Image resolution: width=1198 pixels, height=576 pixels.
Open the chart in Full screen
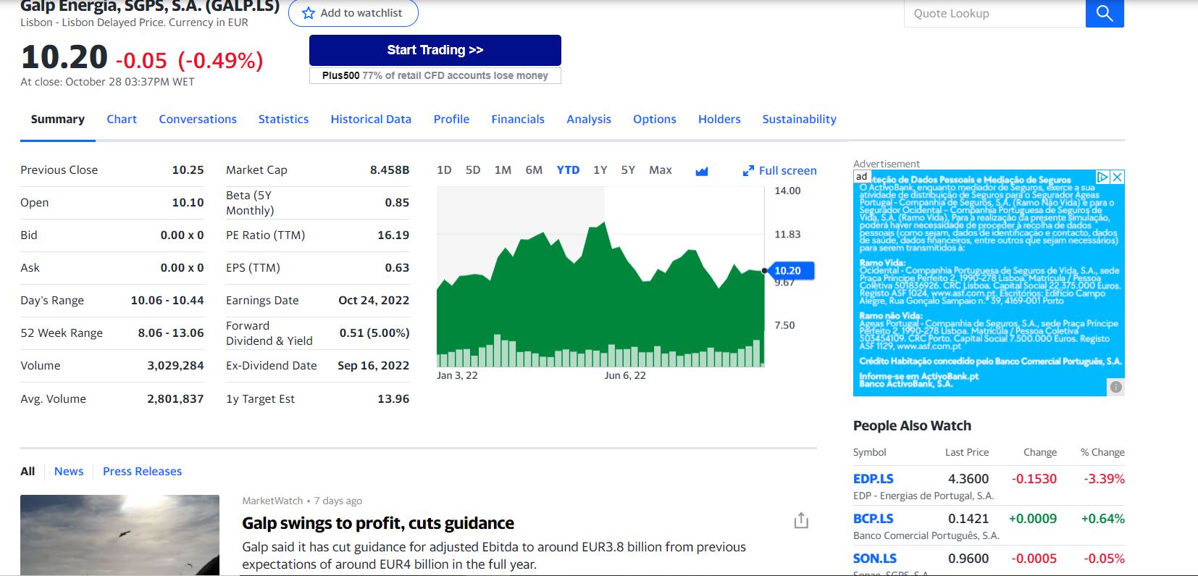(x=779, y=171)
